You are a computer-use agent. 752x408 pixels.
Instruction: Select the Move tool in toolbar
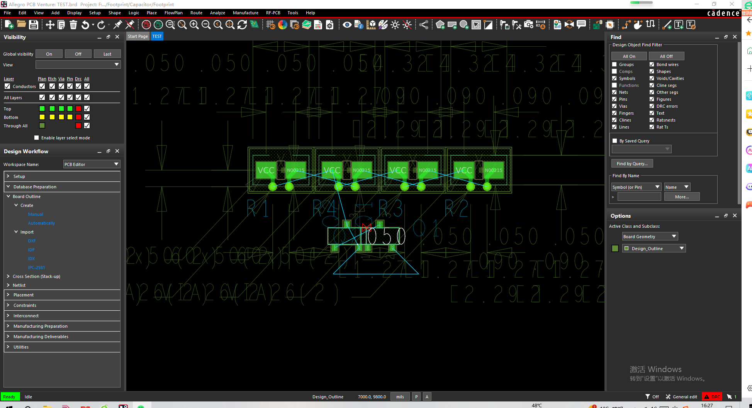click(x=50, y=25)
